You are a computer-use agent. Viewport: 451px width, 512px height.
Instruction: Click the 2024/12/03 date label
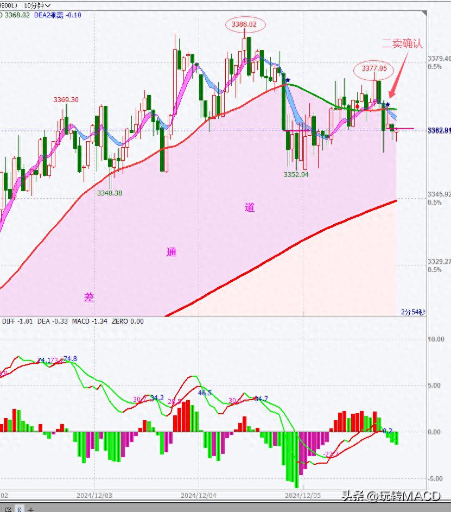(x=94, y=495)
